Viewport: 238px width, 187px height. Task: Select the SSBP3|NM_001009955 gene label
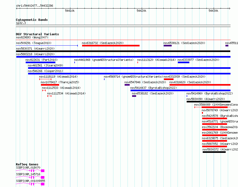tap(30, 181)
